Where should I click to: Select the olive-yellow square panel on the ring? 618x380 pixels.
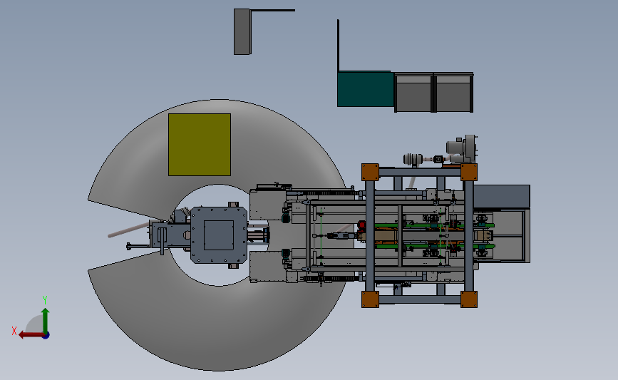pos(200,145)
